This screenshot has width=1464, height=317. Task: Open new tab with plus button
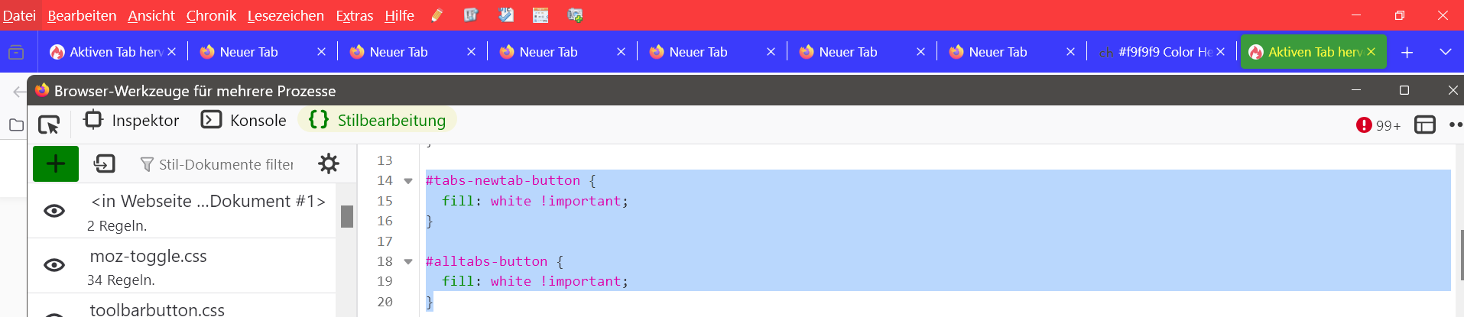[x=1407, y=52]
